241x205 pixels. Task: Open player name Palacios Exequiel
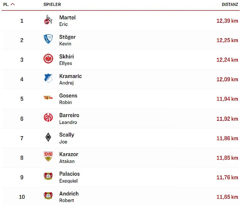pos(69,177)
